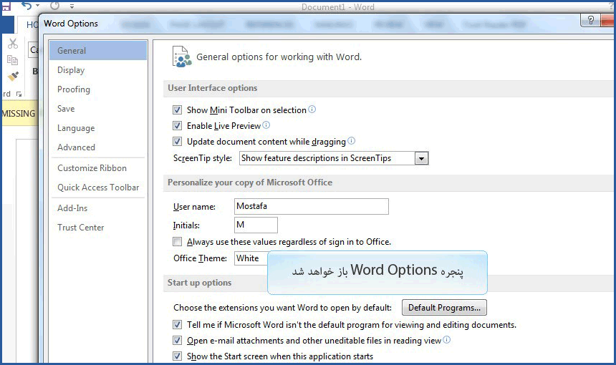This screenshot has height=365, width=616.
Task: Select the Display category
Action: pyautogui.click(x=98, y=70)
